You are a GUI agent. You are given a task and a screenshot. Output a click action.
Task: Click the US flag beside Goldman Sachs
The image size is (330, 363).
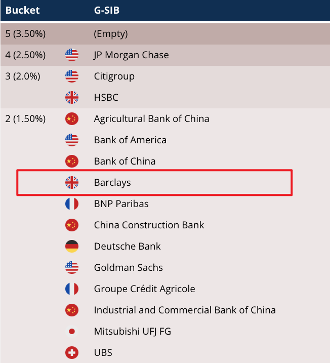[x=72, y=268]
